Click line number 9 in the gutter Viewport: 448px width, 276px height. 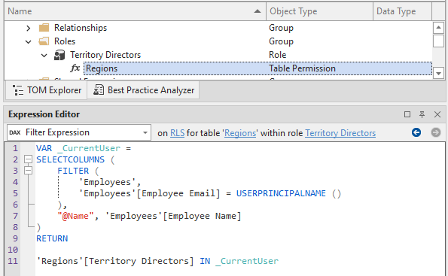[15, 238]
